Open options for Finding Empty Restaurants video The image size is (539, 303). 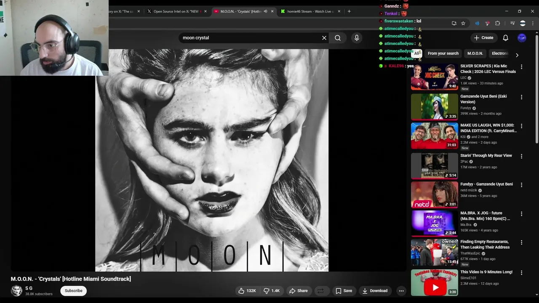521,242
